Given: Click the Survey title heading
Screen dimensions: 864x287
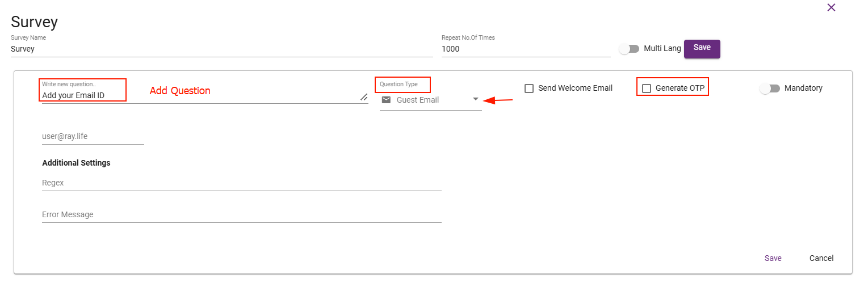Looking at the screenshot, I should coord(34,22).
